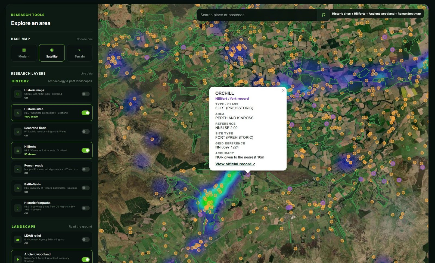Disable the Historic sites toggle
Image resolution: width=435 pixels, height=263 pixels.
coord(86,113)
